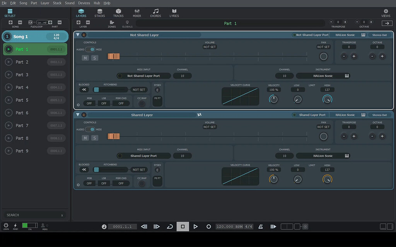The image size is (396, 247).
Task: Click the Not Shared Layer volume fader
Action: pos(114,56)
